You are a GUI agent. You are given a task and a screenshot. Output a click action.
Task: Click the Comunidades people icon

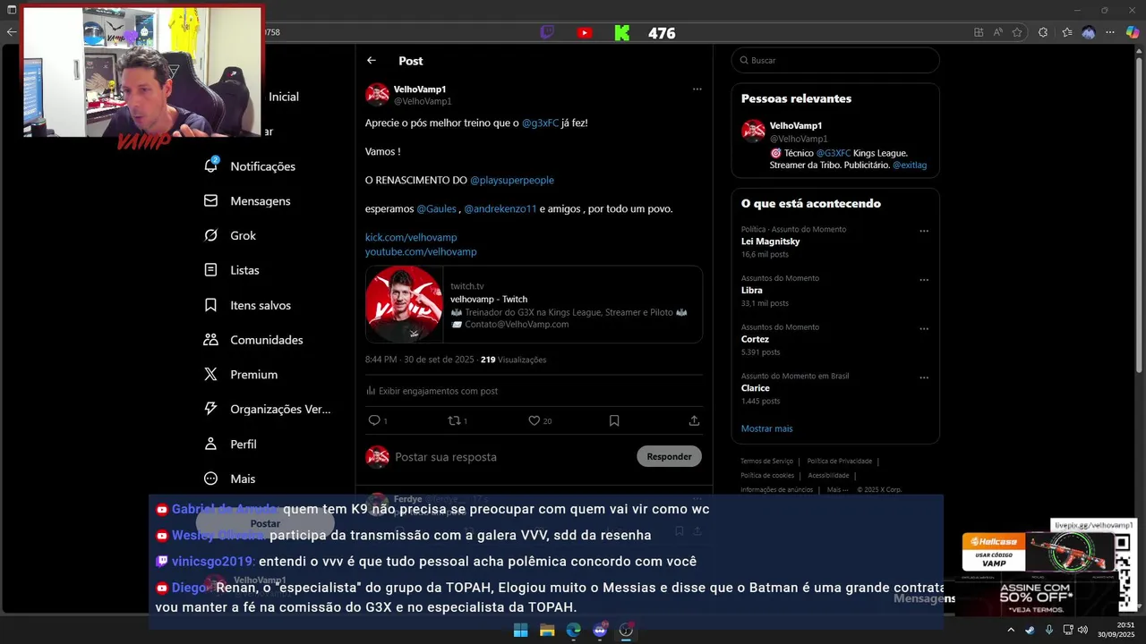click(x=211, y=340)
